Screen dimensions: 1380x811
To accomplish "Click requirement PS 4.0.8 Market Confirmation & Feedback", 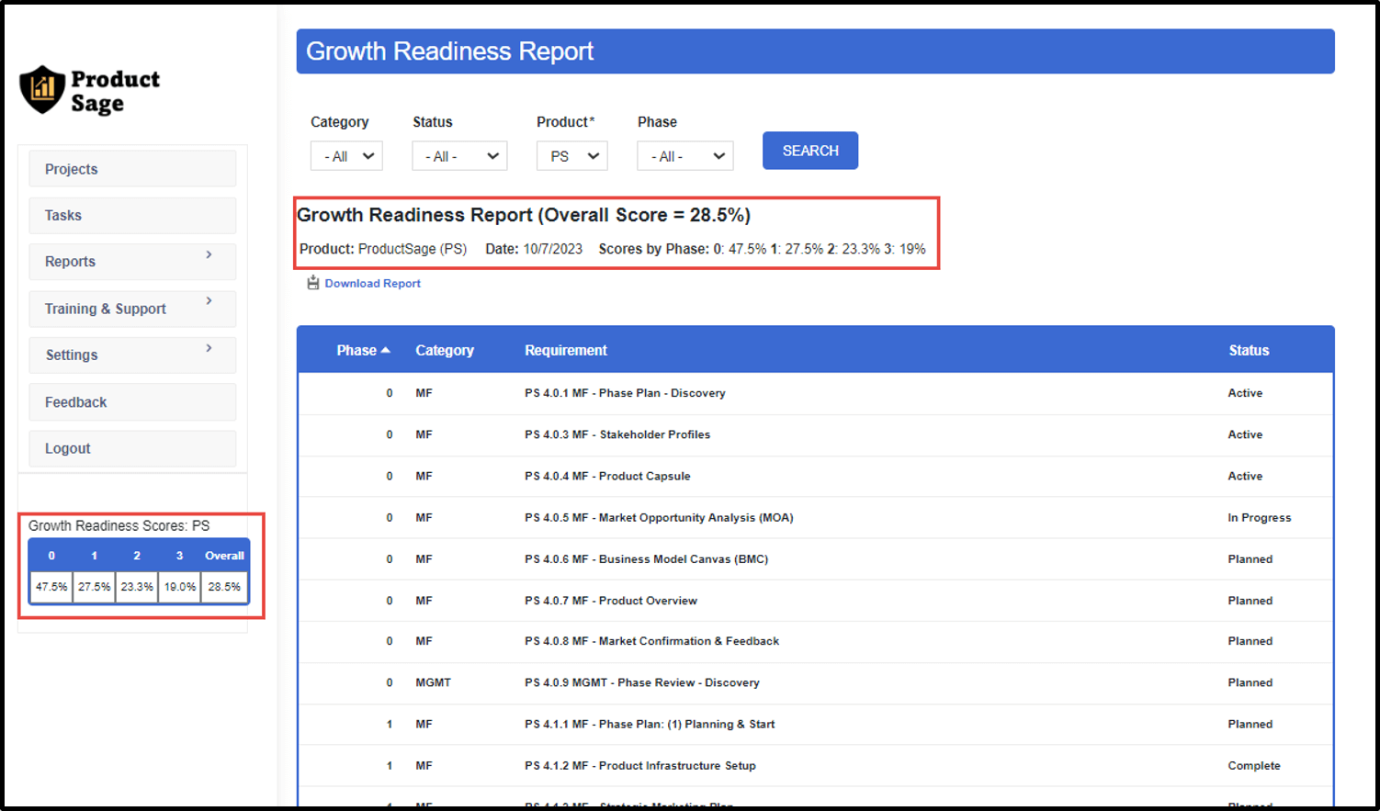I will tap(651, 641).
